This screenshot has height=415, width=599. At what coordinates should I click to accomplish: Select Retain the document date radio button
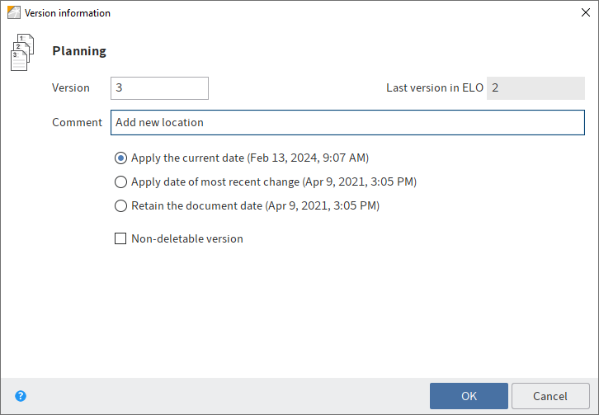pos(121,205)
